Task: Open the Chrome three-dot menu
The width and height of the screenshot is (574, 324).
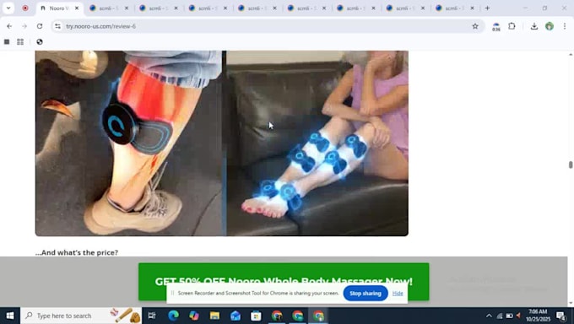Action: point(565,26)
